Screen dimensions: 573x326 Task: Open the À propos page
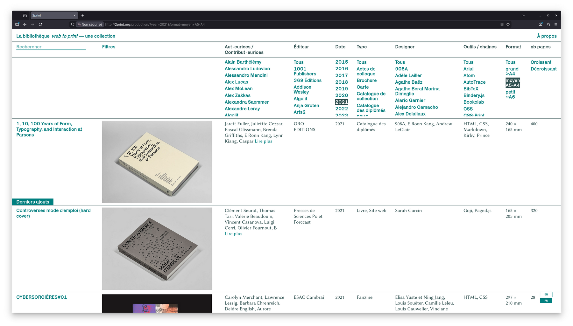547,36
